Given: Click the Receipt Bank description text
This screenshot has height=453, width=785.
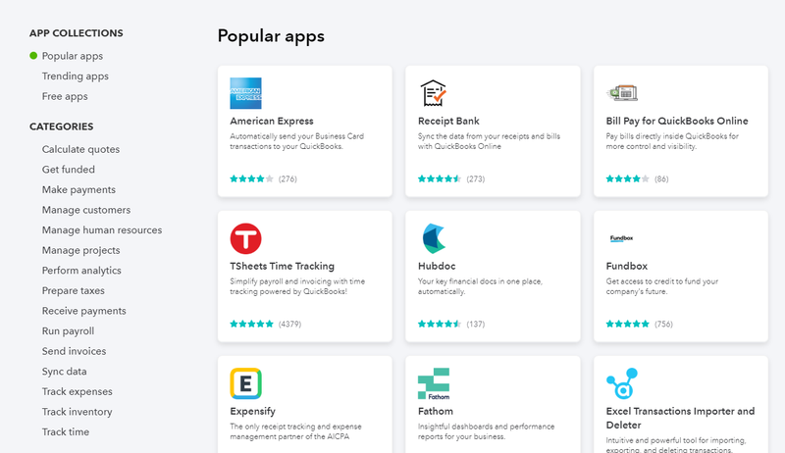Looking at the screenshot, I should coord(489,141).
